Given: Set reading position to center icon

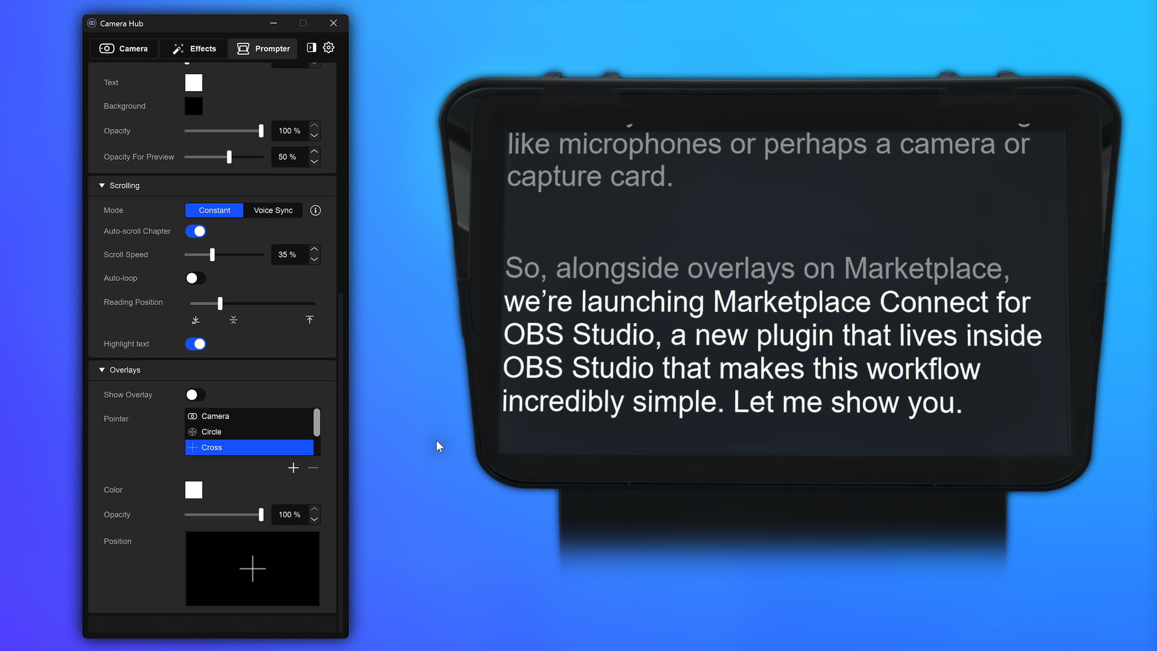Looking at the screenshot, I should click(x=233, y=320).
